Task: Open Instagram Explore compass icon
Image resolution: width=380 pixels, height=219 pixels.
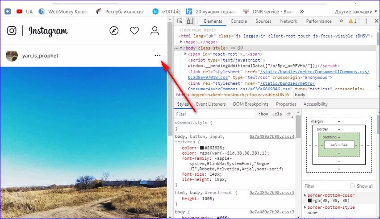Action: [x=114, y=31]
